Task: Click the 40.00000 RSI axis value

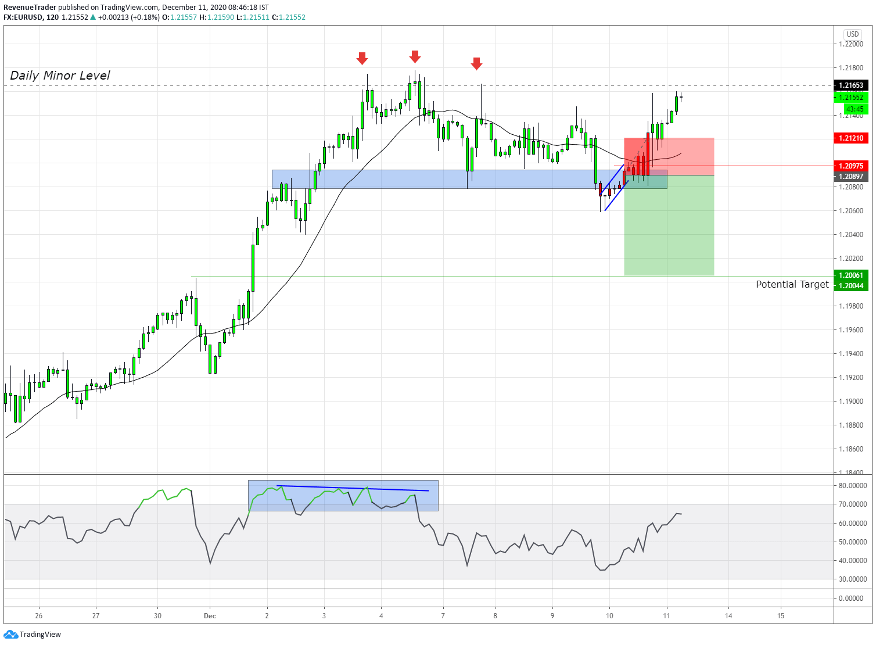Action: 853,561
